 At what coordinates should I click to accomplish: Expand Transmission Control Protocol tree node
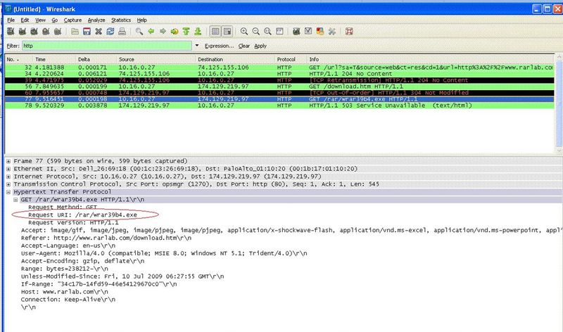[x=8, y=184]
